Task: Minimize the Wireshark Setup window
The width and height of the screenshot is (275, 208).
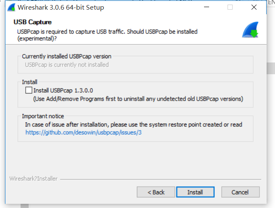Action: (x=206, y=8)
